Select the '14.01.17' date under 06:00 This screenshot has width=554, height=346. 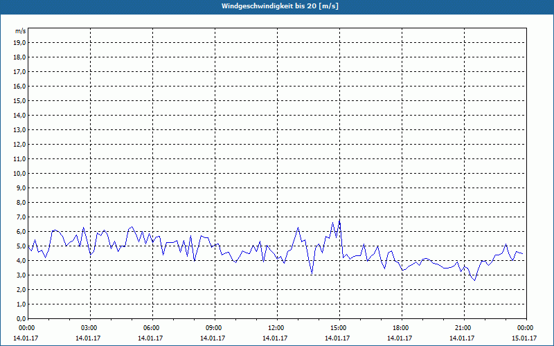[150, 338]
